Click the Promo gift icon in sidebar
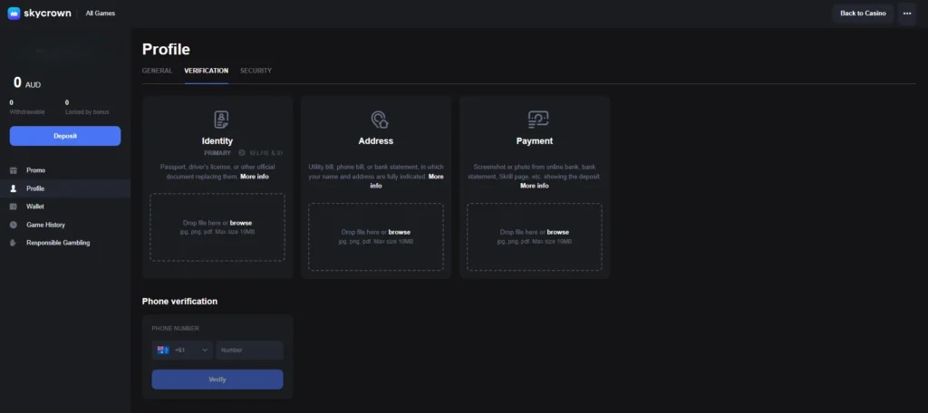 coord(14,170)
